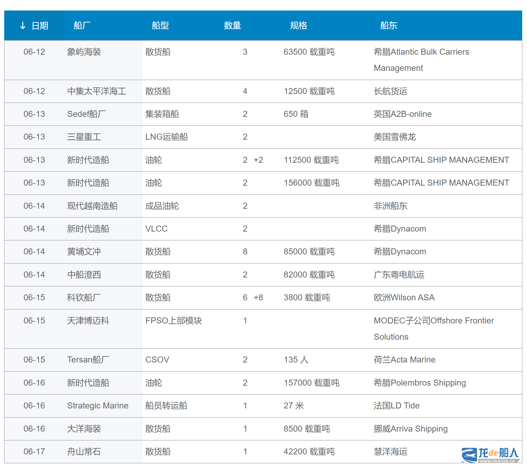Click the sort arrow beside 日期 header
527x470 pixels.
click(23, 26)
